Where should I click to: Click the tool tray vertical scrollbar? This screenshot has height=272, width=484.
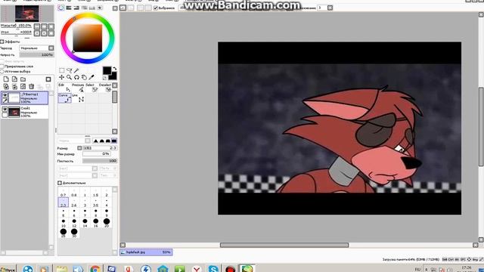pyautogui.click(x=114, y=97)
